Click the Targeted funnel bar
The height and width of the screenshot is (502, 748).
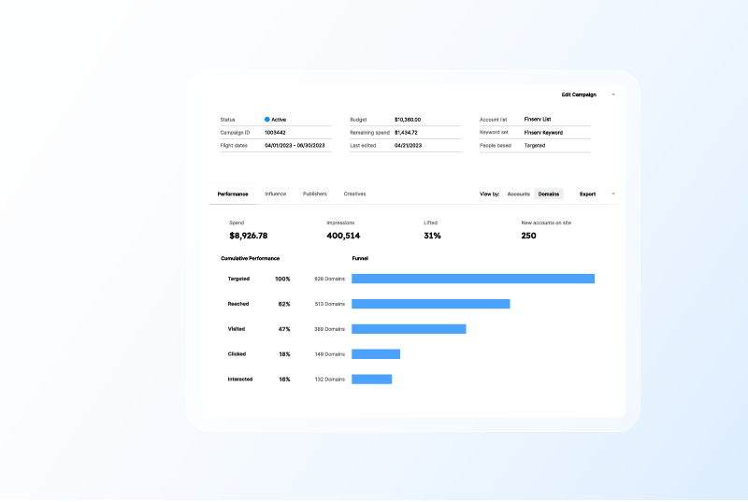(473, 279)
